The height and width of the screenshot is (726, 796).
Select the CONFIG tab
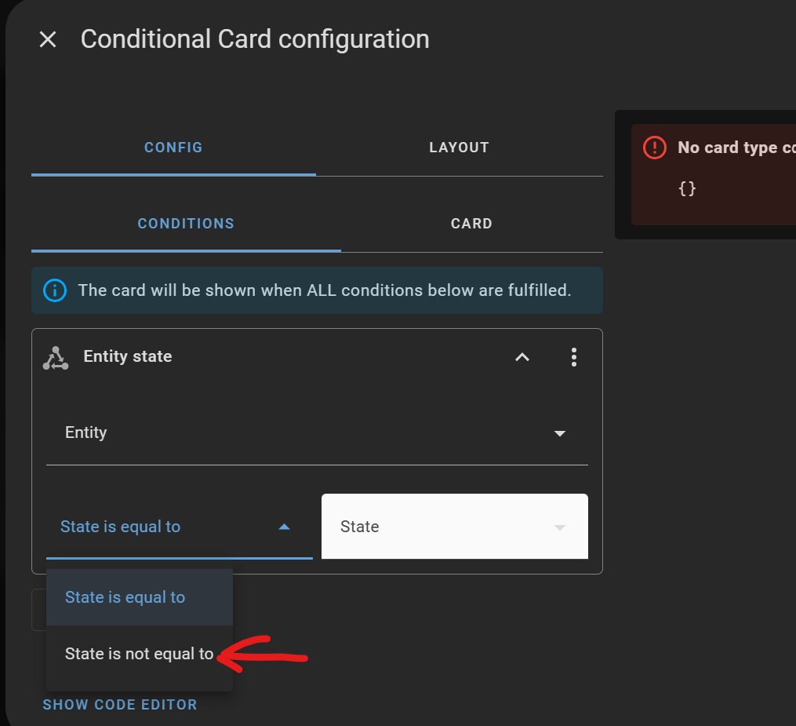173,148
